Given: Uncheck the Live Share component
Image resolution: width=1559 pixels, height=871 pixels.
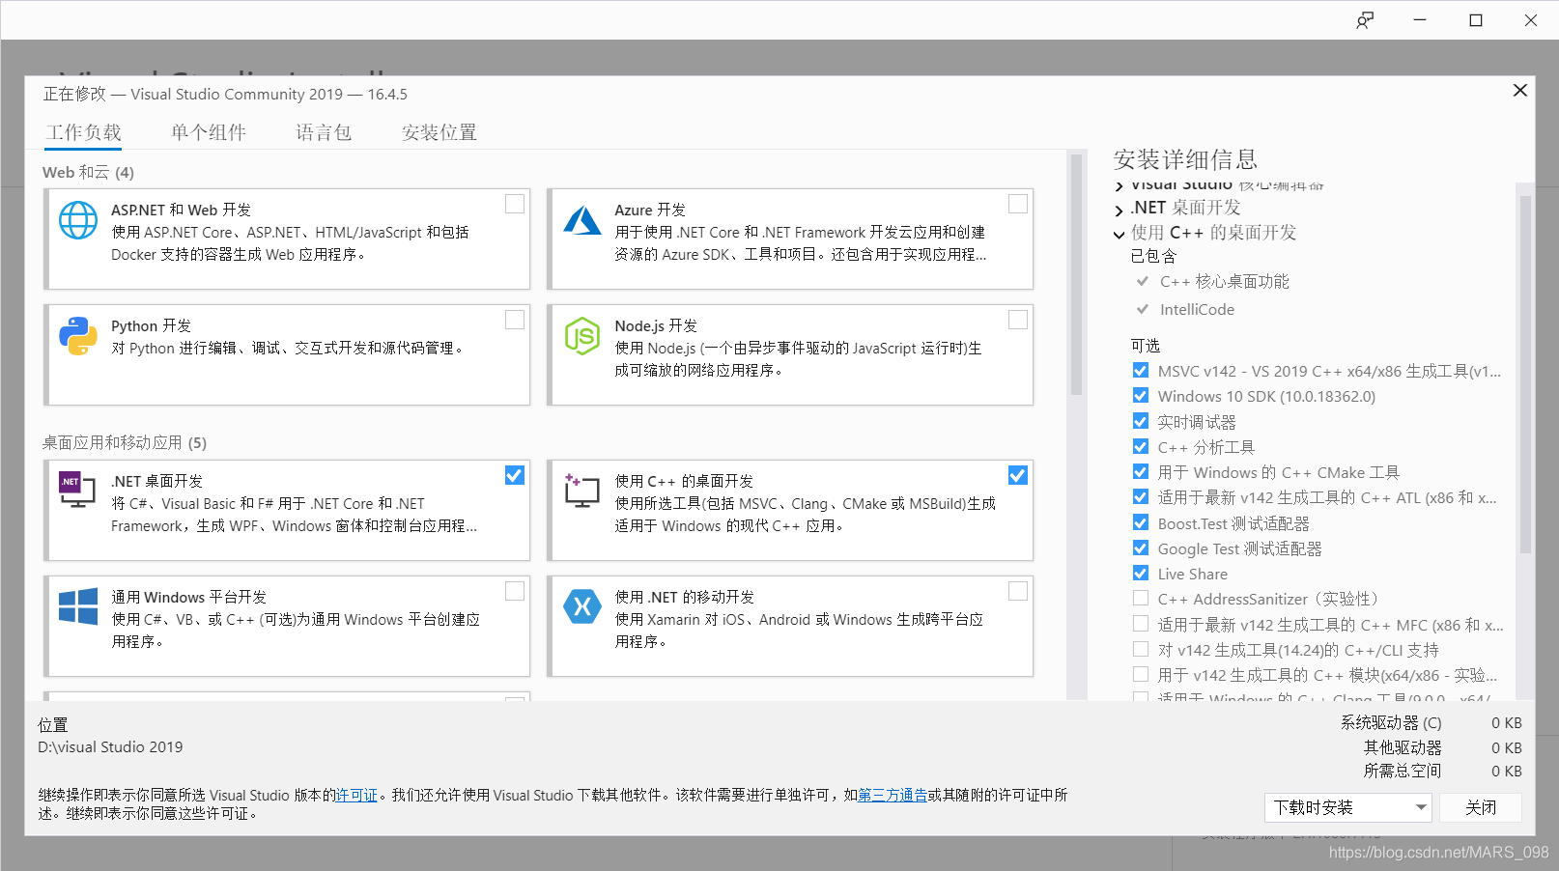Looking at the screenshot, I should (x=1141, y=574).
